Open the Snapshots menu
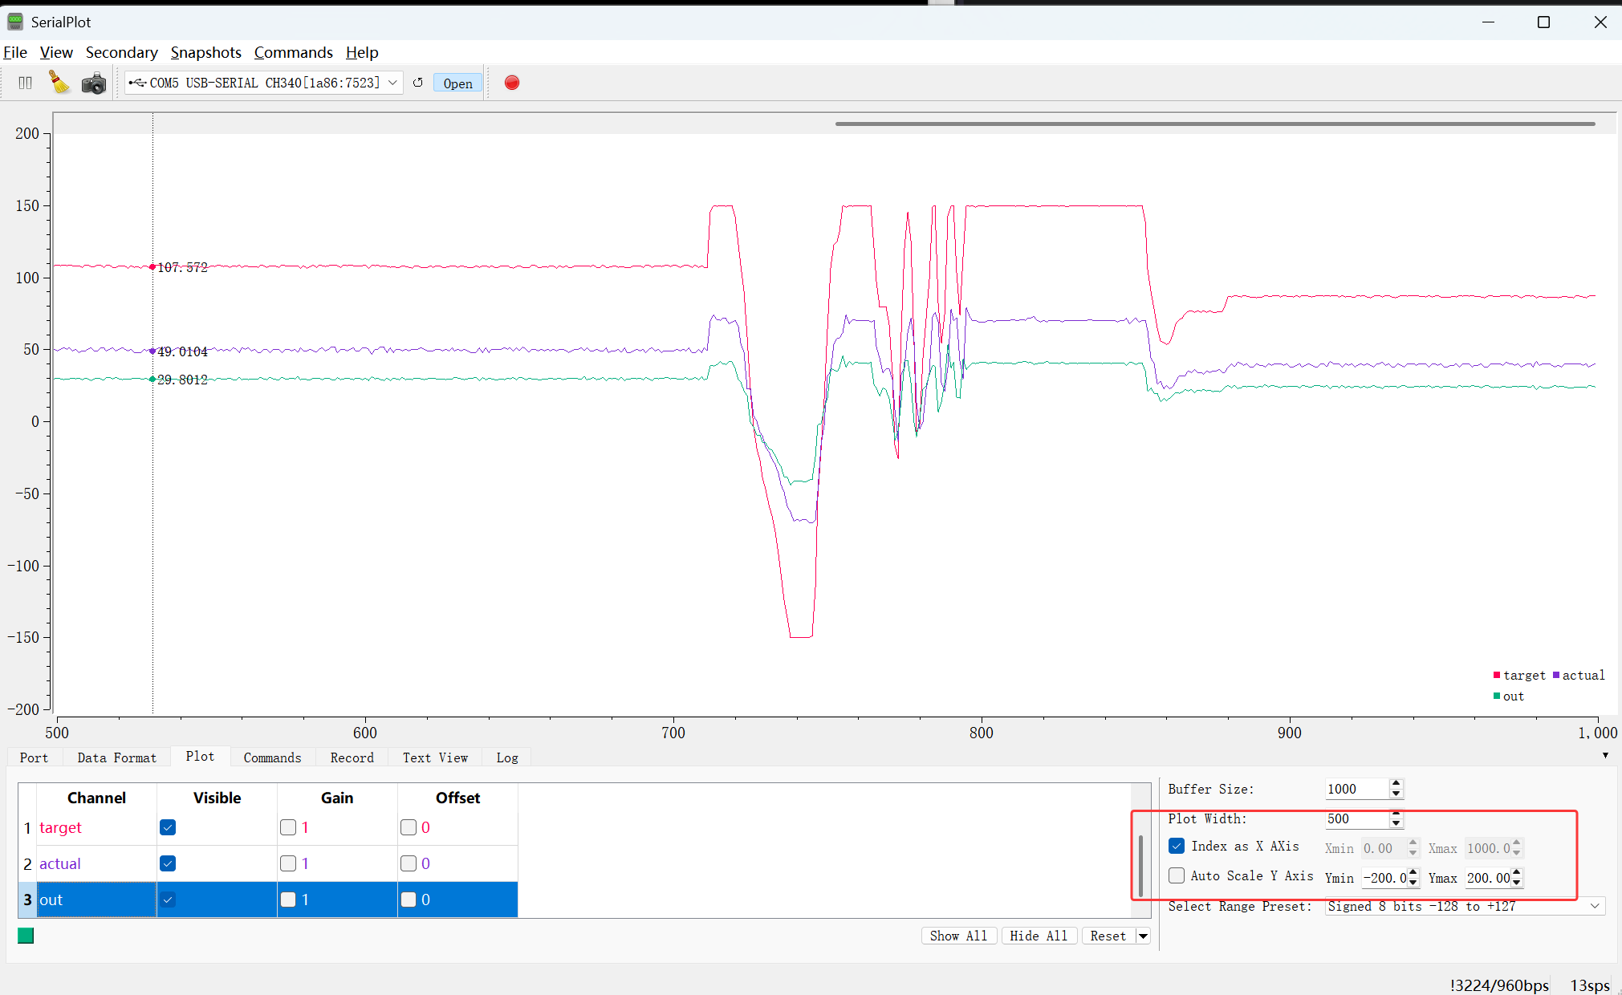 (205, 52)
